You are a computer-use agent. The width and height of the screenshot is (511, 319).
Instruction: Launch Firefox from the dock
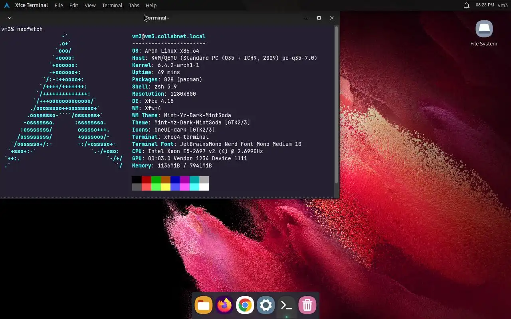pos(224,305)
